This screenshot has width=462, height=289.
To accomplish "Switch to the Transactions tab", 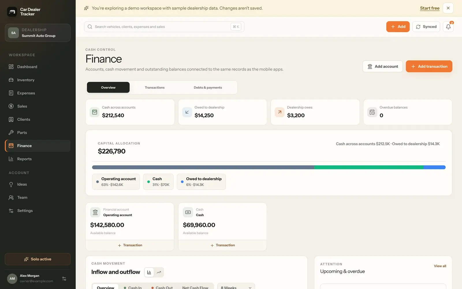I will [155, 88].
